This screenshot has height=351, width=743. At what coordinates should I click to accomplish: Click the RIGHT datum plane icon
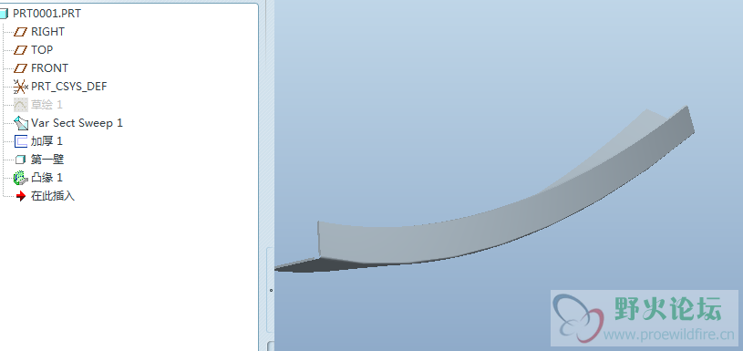21,32
